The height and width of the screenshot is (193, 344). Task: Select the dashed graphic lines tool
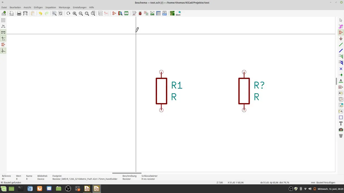pos(341,117)
